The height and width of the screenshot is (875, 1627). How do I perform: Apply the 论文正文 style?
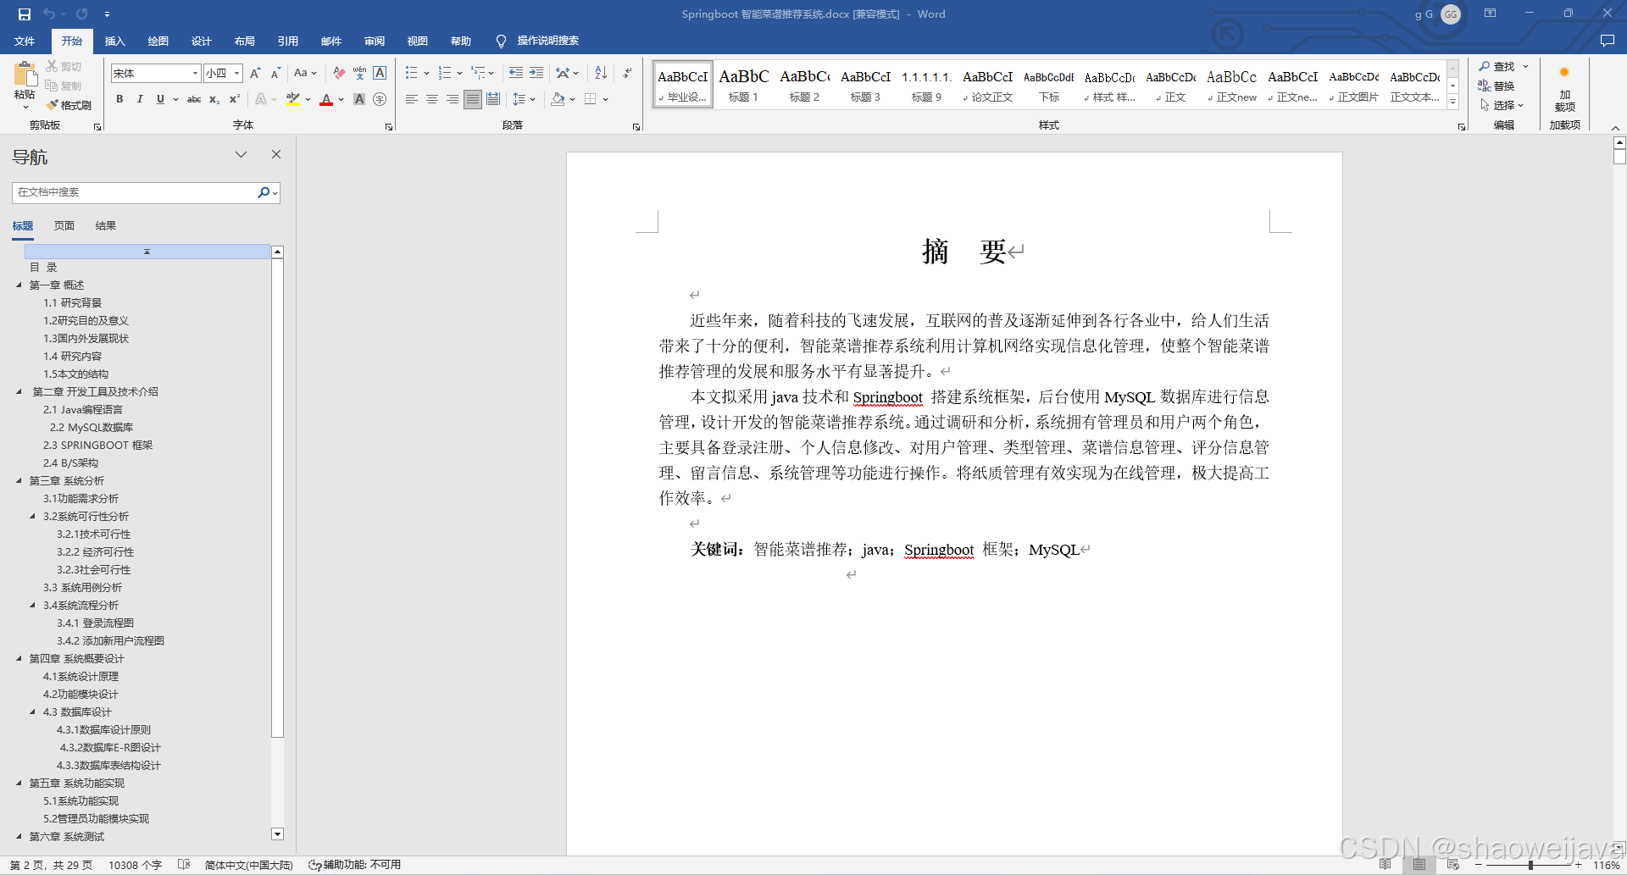coord(987,85)
